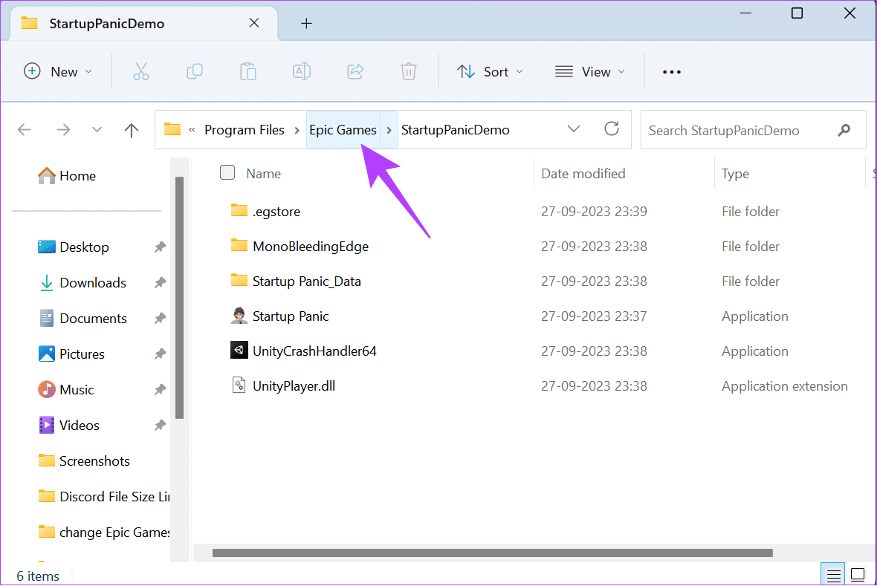This screenshot has height=586, width=877.
Task: Click the UnityCrashHandler64 Unity icon
Action: click(239, 351)
